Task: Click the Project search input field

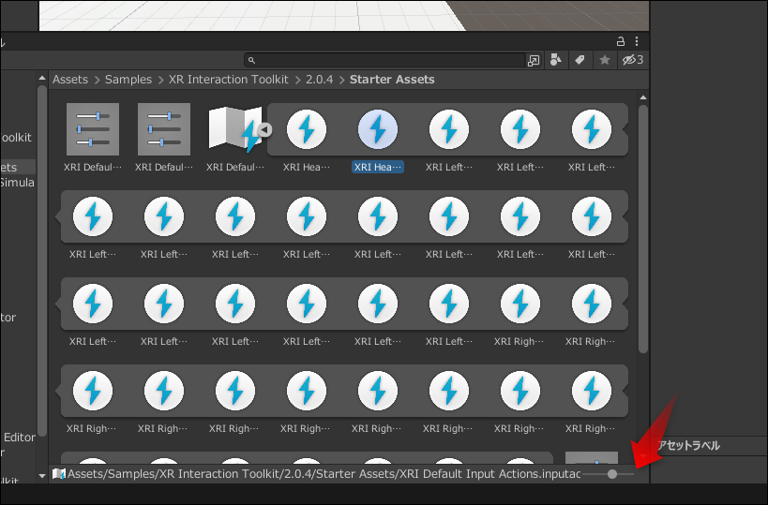Action: tap(384, 60)
